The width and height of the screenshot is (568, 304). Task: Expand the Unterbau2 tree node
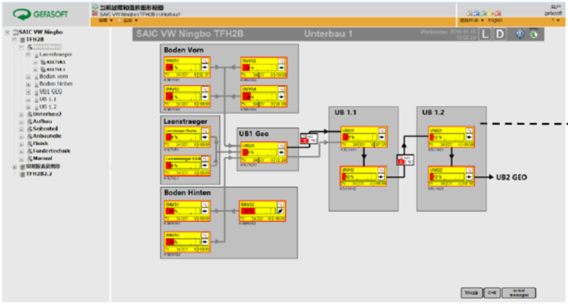point(22,115)
